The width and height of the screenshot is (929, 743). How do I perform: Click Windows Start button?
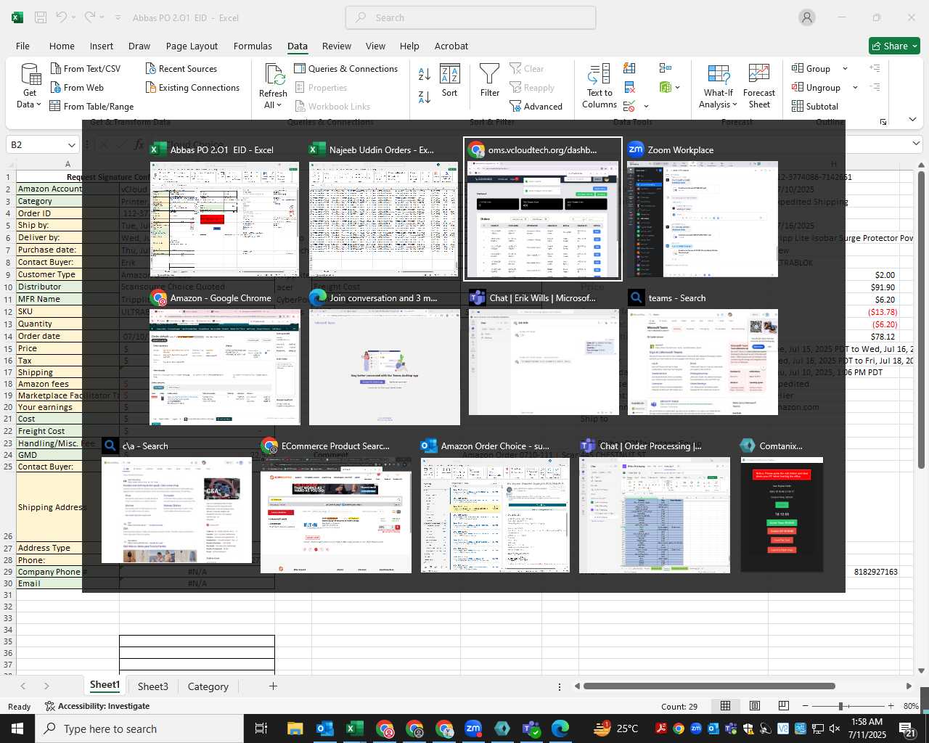point(17,728)
